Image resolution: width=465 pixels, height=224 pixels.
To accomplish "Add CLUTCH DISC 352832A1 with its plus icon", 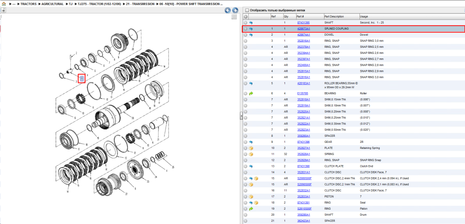I will (246, 191).
